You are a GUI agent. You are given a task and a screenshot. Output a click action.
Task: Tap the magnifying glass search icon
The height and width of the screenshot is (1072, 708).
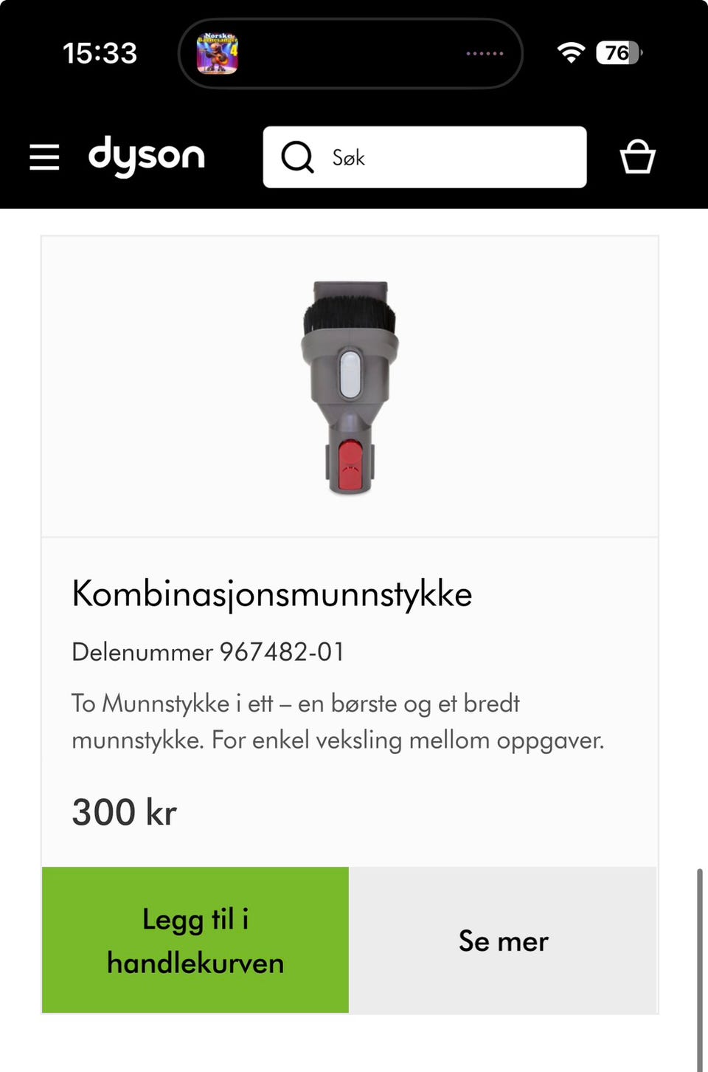pos(297,157)
